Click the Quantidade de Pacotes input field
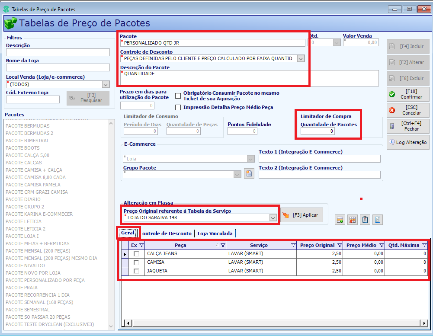The height and width of the screenshot is (336, 433). pos(318,131)
